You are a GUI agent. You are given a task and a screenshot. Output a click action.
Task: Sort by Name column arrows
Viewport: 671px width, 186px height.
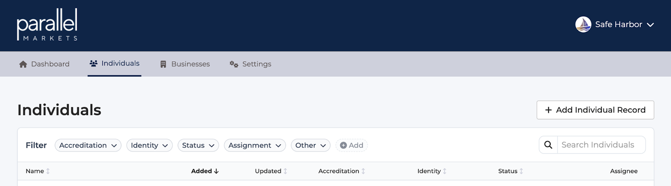tap(48, 171)
